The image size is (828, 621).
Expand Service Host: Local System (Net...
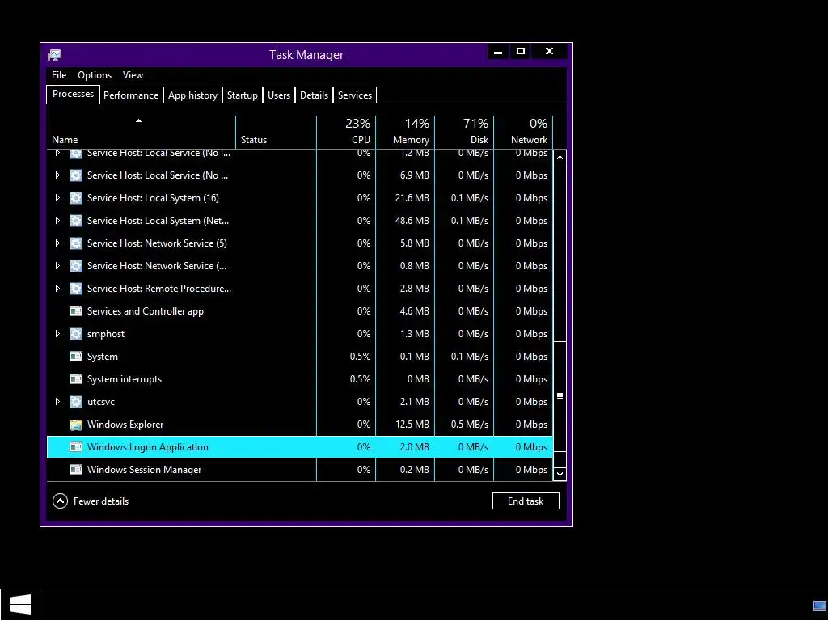57,221
